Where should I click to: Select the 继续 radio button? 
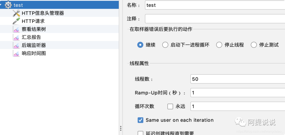(140, 45)
